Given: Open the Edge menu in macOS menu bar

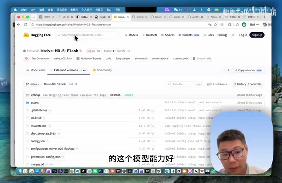Looking at the screenshot, I should pyautogui.click(x=23, y=10).
